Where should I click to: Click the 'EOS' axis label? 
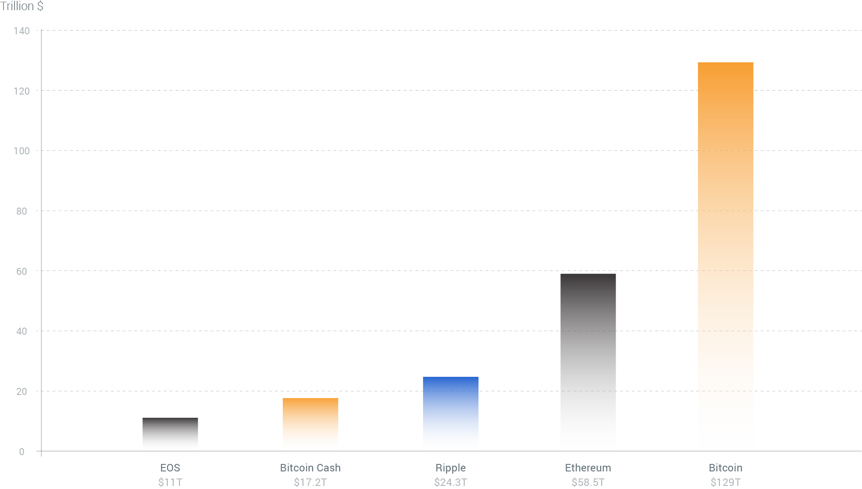point(170,468)
